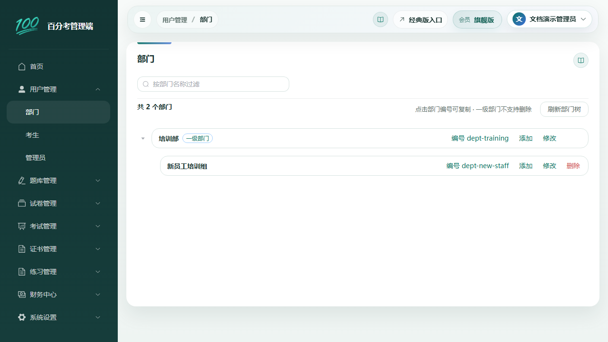
Task: Click the 部门 breadcrumb item
Action: (x=206, y=19)
